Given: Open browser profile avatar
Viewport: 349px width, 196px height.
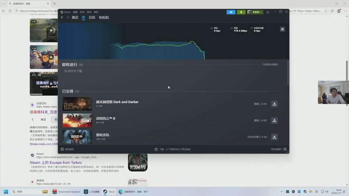Looking at the screenshot, I should [x=339, y=10].
